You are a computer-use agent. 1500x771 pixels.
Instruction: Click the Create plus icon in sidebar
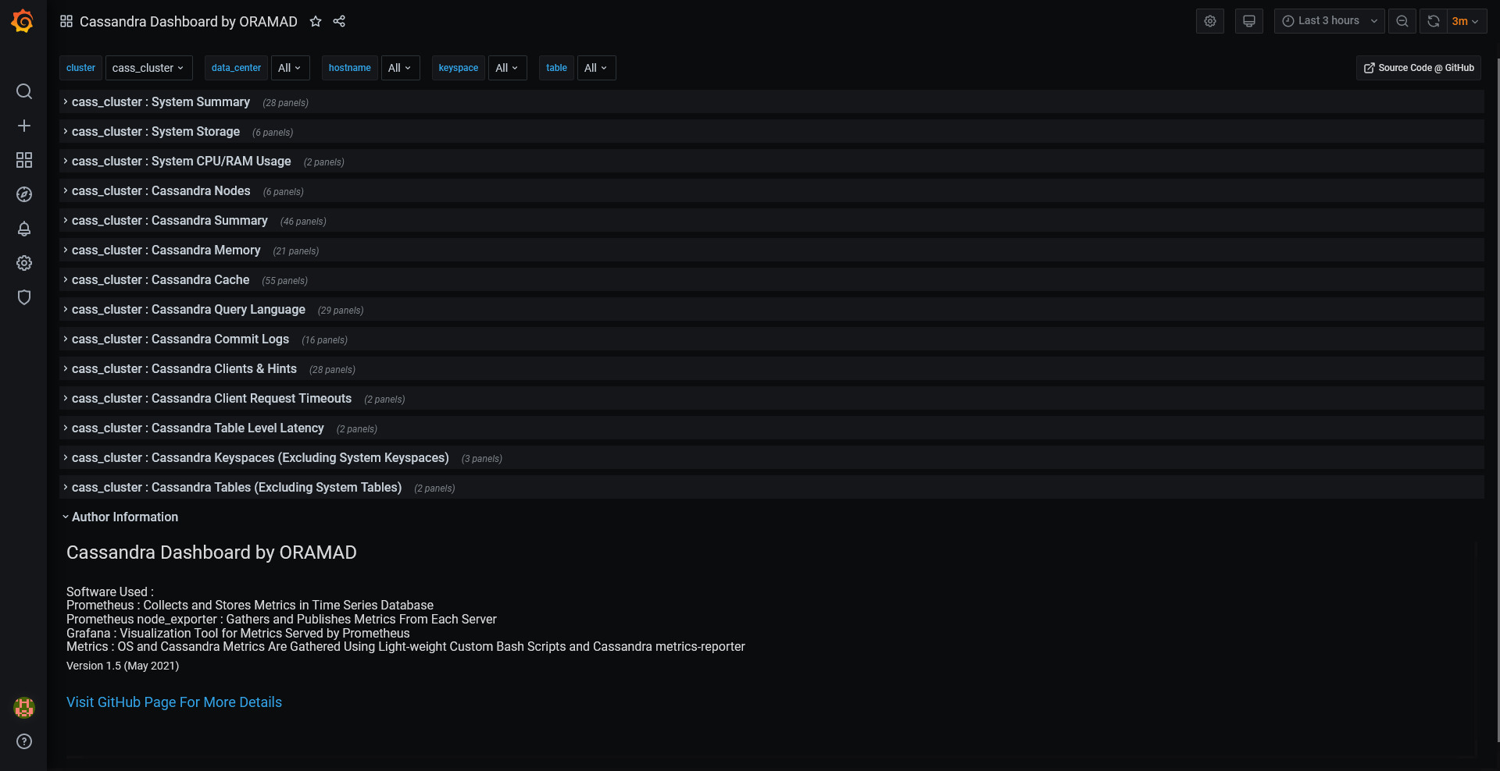tap(24, 126)
